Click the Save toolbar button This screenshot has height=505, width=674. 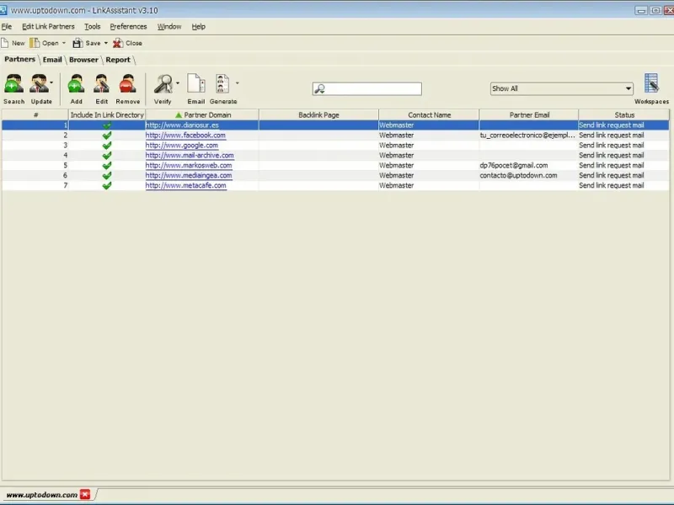pyautogui.click(x=87, y=43)
